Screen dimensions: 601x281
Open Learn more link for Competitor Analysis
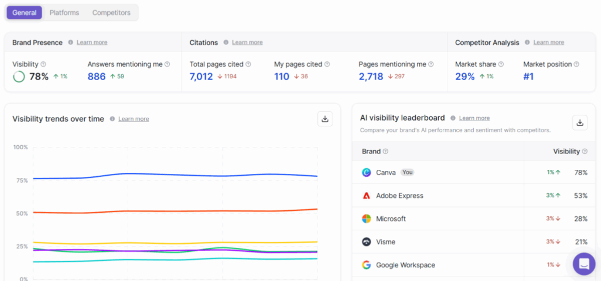click(549, 43)
